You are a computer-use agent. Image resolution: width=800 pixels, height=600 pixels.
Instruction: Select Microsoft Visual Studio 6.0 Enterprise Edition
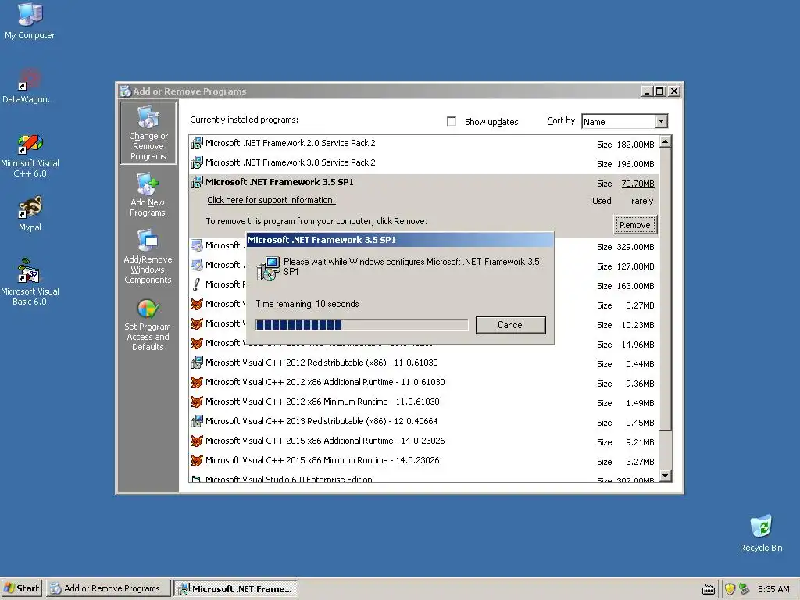point(423,478)
